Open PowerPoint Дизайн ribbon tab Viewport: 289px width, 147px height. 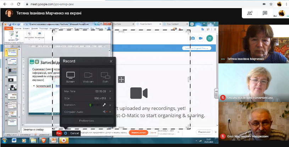point(34,29)
